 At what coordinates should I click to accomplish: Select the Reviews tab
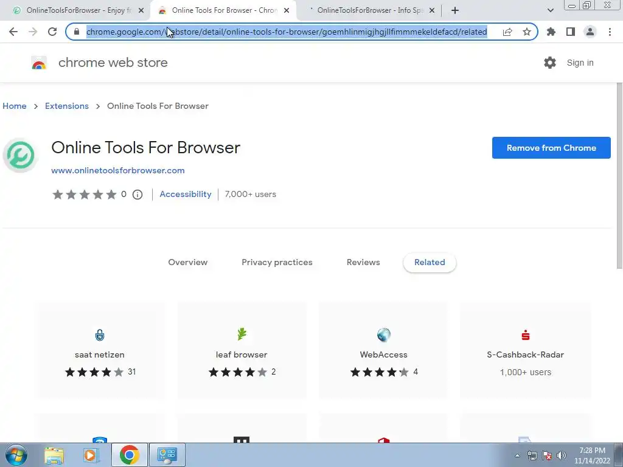pyautogui.click(x=363, y=263)
